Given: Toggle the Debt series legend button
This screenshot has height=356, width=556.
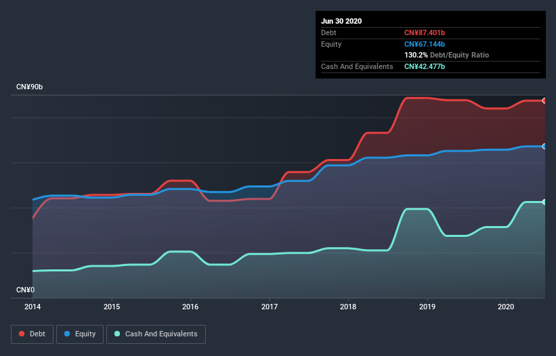Looking at the screenshot, I should [32, 334].
